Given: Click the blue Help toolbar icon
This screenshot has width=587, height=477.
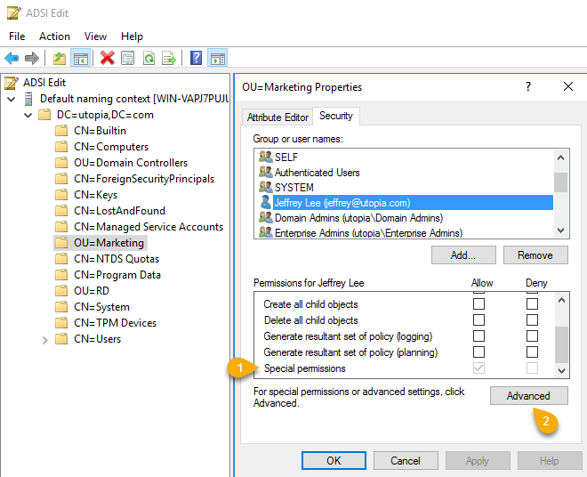Looking at the screenshot, I should tap(196, 58).
